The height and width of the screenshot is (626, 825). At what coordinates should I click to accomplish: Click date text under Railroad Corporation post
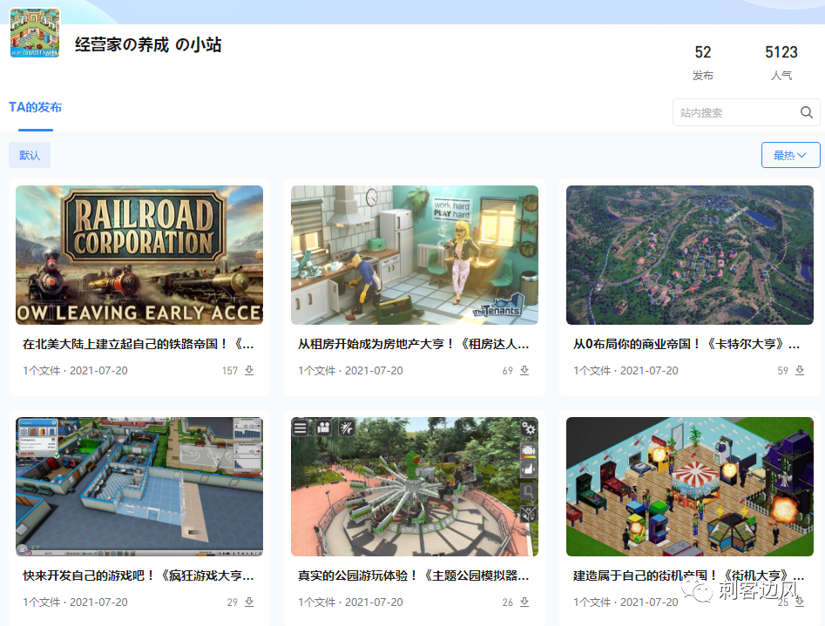pyautogui.click(x=99, y=371)
